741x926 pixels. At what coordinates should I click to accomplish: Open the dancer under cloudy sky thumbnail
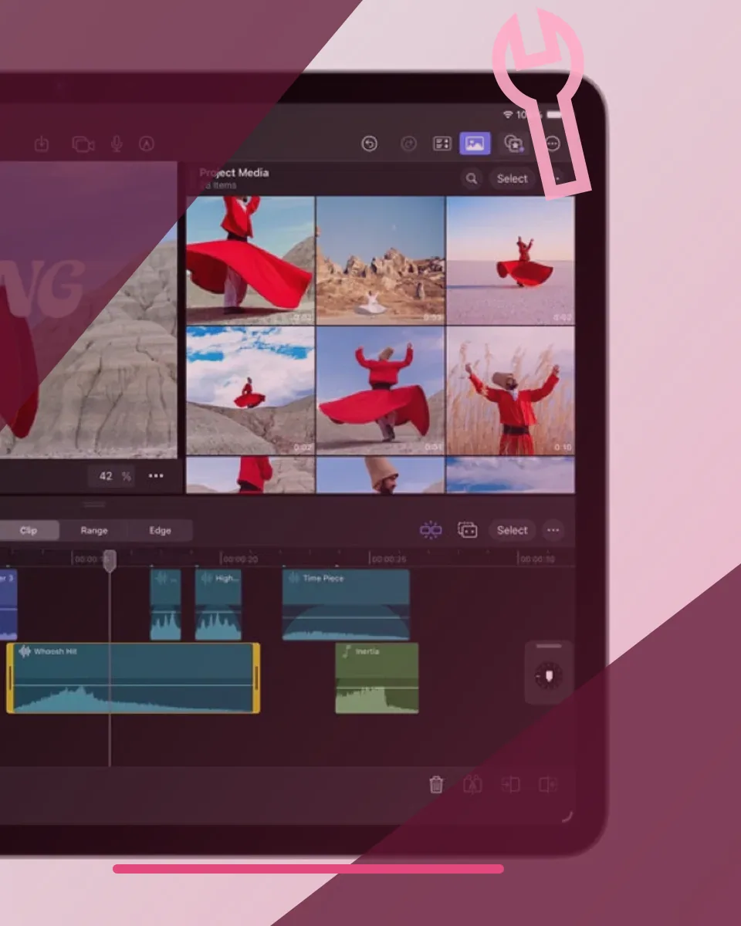(x=250, y=390)
